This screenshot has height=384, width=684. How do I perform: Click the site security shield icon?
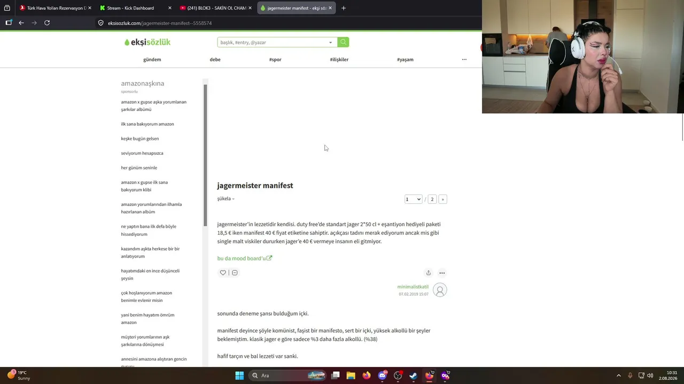(100, 23)
